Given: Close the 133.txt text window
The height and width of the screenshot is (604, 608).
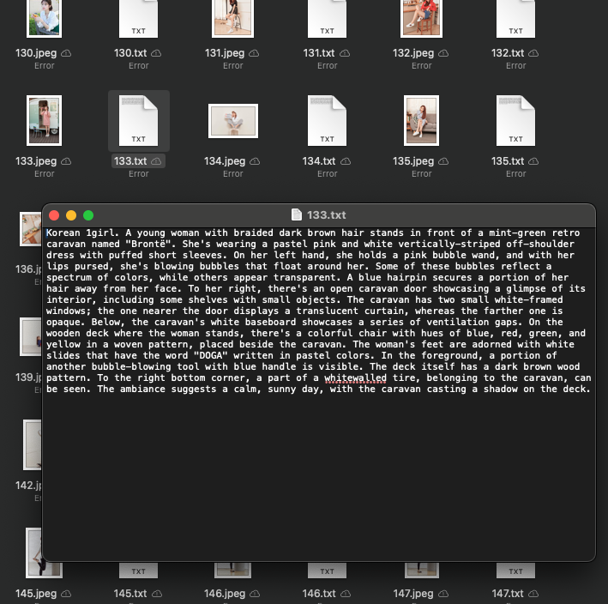Looking at the screenshot, I should point(54,215).
